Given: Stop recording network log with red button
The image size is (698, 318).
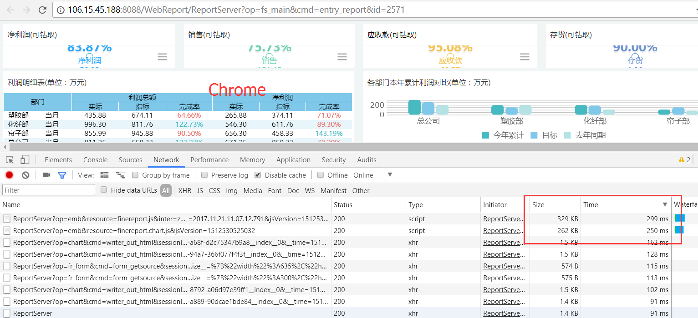Looking at the screenshot, I should point(9,175).
